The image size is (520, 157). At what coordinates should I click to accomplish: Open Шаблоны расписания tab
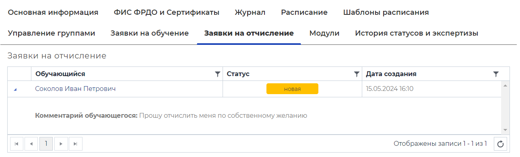[386, 12]
